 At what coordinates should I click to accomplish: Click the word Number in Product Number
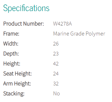click(x=34, y=24)
